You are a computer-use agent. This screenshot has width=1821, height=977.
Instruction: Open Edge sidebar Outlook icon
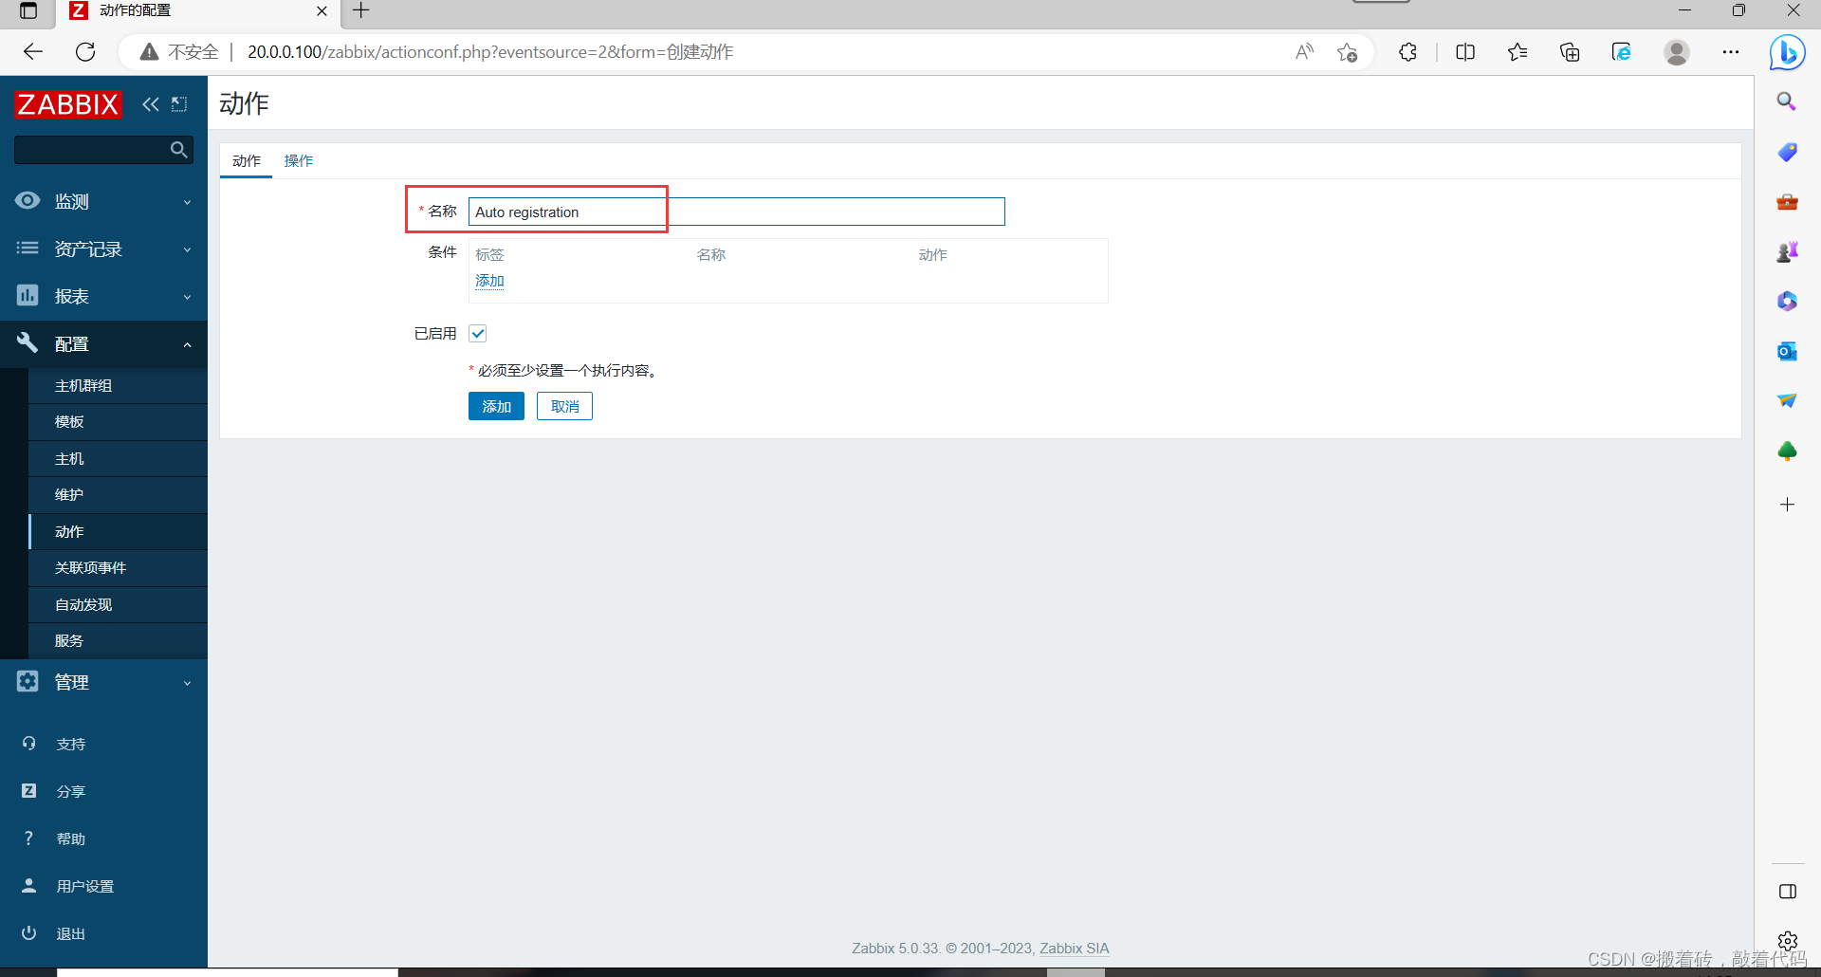pos(1787,351)
